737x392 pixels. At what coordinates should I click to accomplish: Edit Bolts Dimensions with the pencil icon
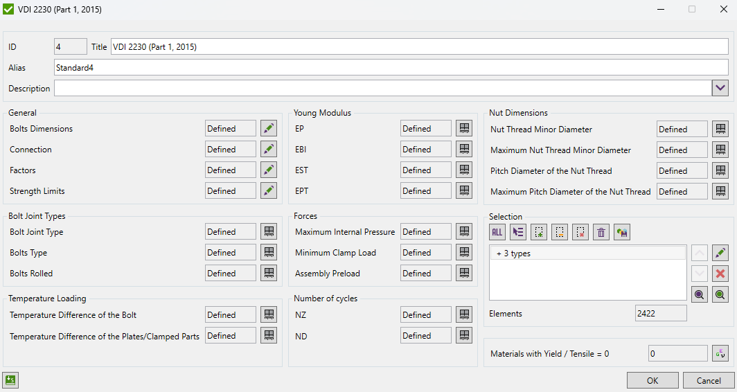click(269, 129)
